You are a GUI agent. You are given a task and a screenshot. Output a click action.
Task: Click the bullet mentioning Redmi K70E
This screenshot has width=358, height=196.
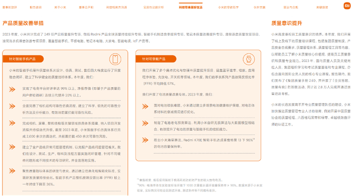(204, 143)
